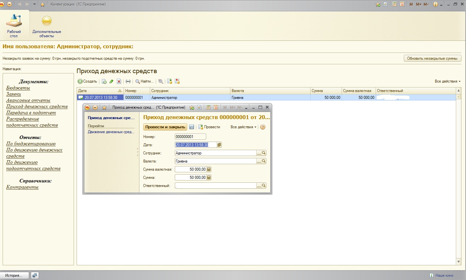
Task: Open calculator for Сумма валютная field
Action: tap(209, 169)
